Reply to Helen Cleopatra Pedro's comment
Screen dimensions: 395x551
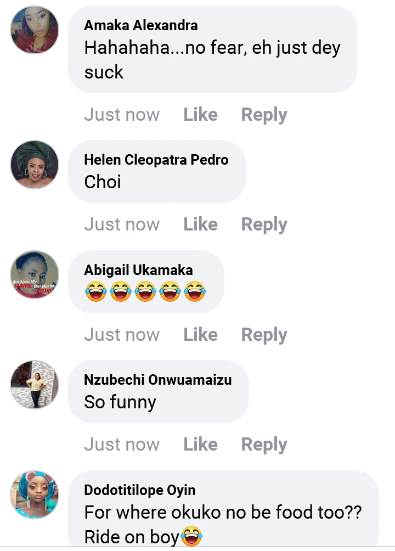(x=264, y=224)
